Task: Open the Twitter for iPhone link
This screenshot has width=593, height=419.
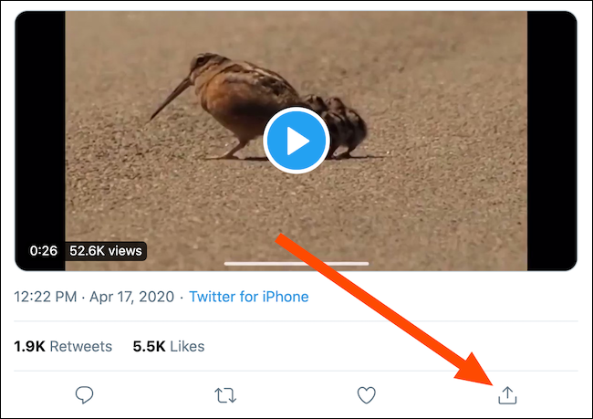Action: pos(249,297)
